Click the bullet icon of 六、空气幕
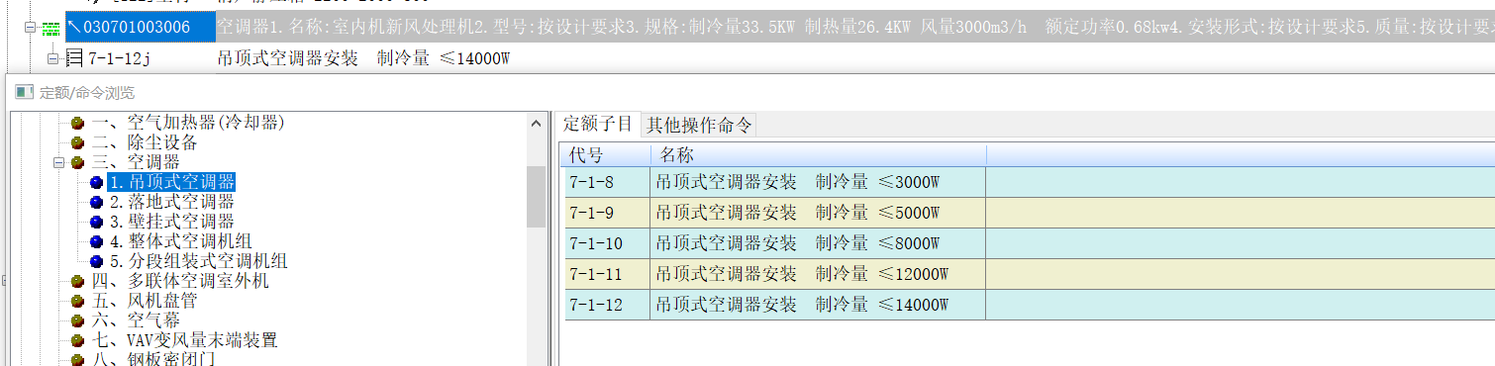The height and width of the screenshot is (366, 1495). (x=77, y=320)
